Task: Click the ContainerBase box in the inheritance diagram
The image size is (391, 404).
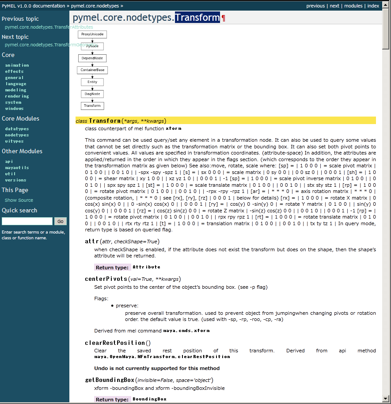Action: [x=92, y=70]
